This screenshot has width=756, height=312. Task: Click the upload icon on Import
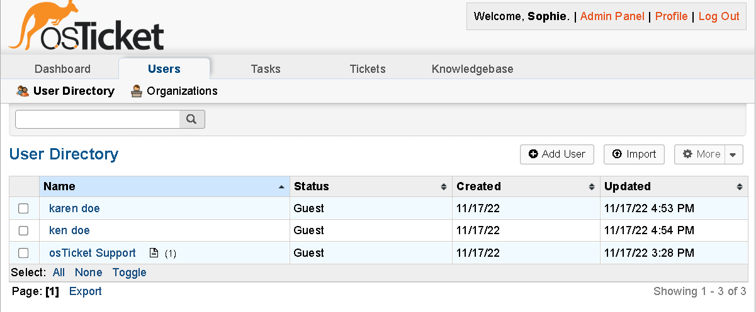[617, 154]
